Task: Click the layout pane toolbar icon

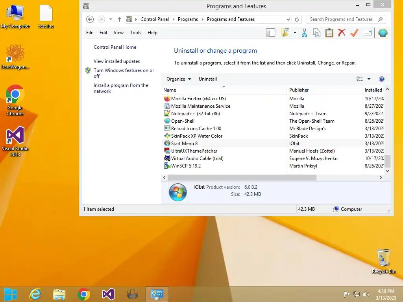Action: (x=270, y=33)
